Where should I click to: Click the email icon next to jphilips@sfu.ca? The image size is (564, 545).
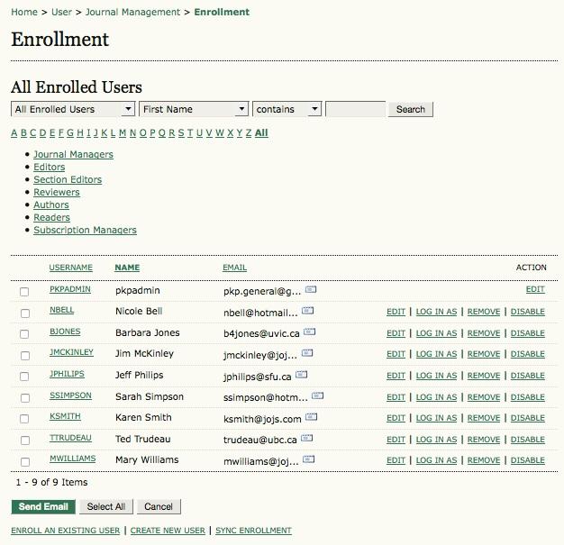coord(301,374)
